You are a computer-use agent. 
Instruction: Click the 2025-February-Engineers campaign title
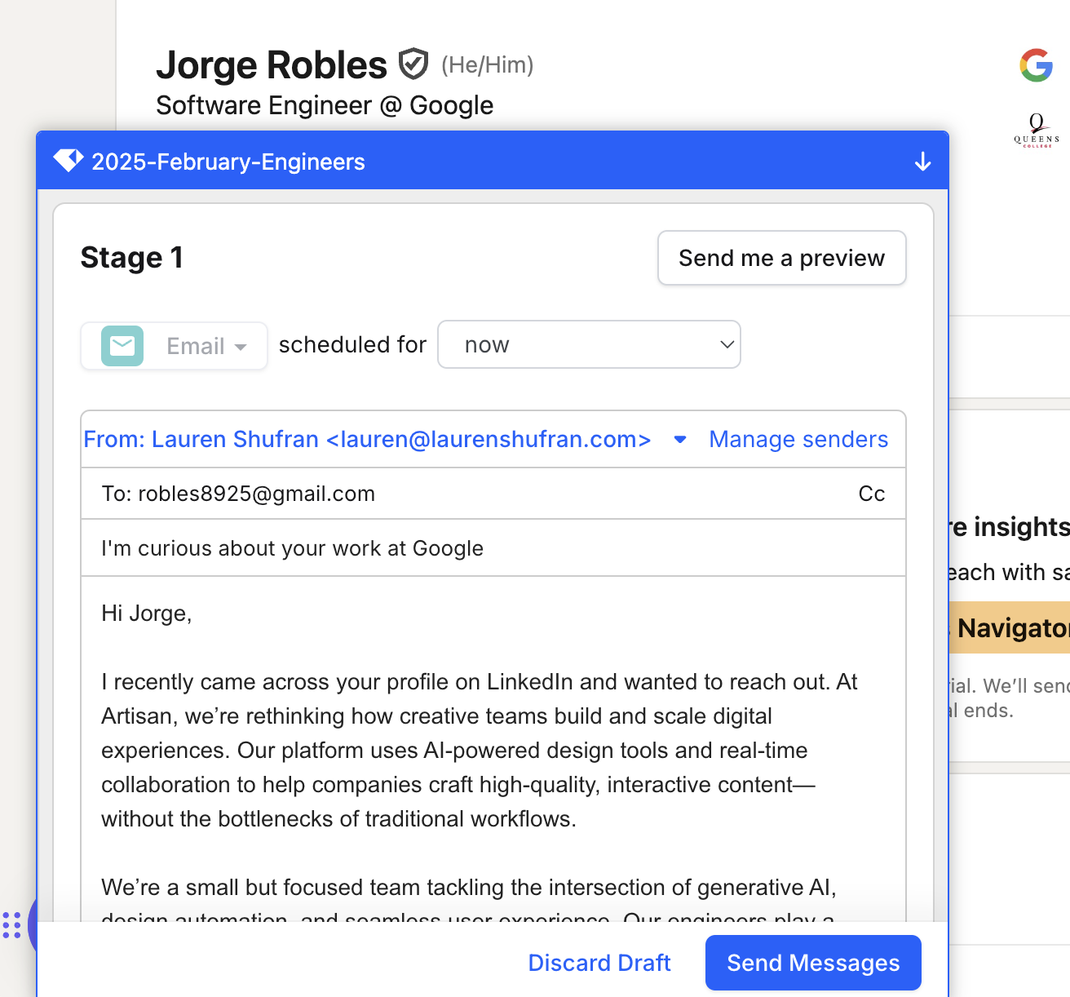tap(228, 162)
